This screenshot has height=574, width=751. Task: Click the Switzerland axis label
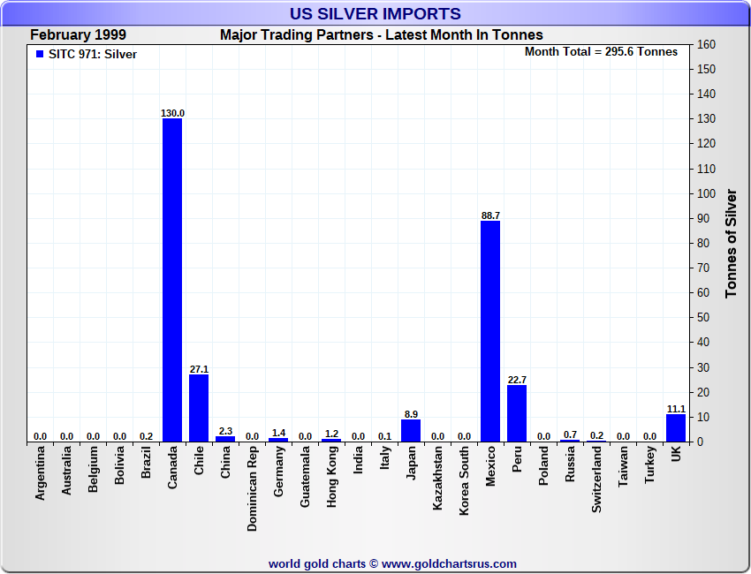pyautogui.click(x=596, y=480)
